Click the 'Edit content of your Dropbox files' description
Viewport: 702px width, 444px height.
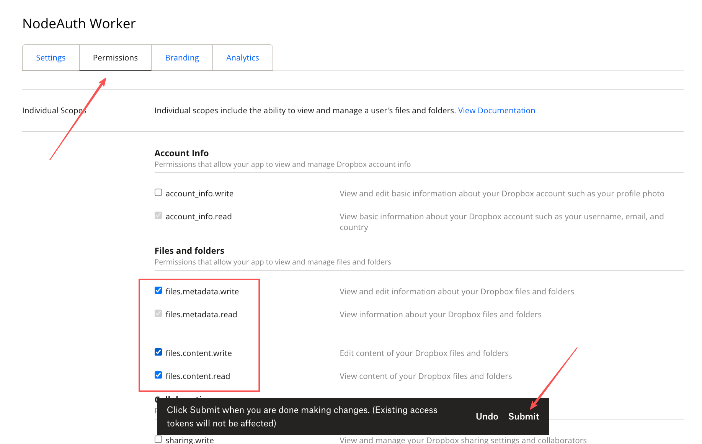click(x=424, y=353)
